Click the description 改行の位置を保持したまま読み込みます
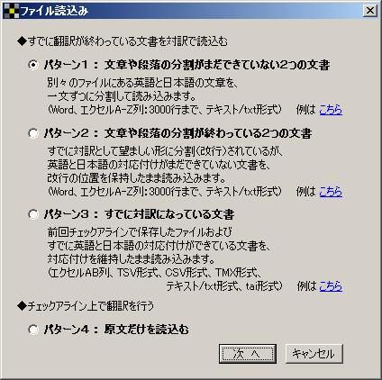 pyautogui.click(x=136, y=178)
